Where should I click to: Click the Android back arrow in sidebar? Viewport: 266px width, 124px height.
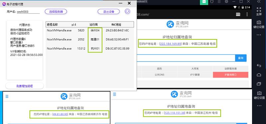pos(259,65)
